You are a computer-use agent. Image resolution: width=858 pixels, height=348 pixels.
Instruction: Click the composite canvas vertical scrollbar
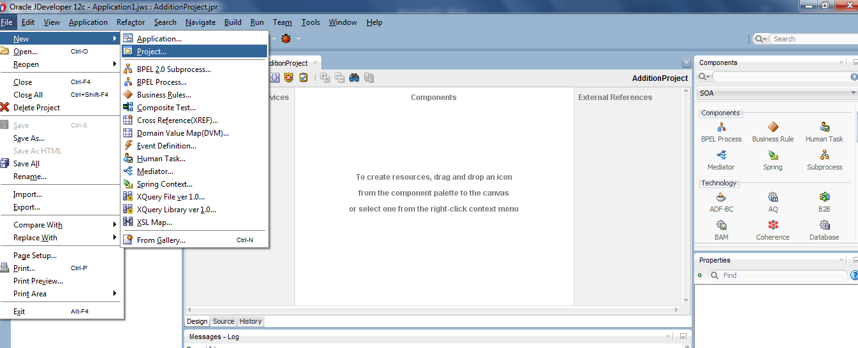(686, 194)
